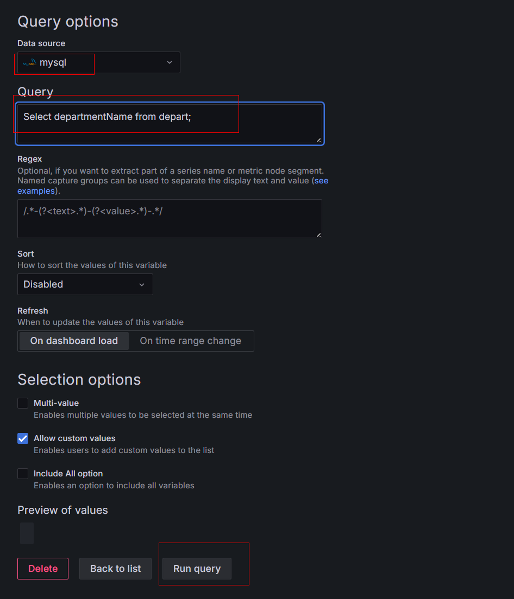Viewport: 514px width, 599px height.
Task: Click the Sort dropdown chevron arrow
Action: coord(142,285)
